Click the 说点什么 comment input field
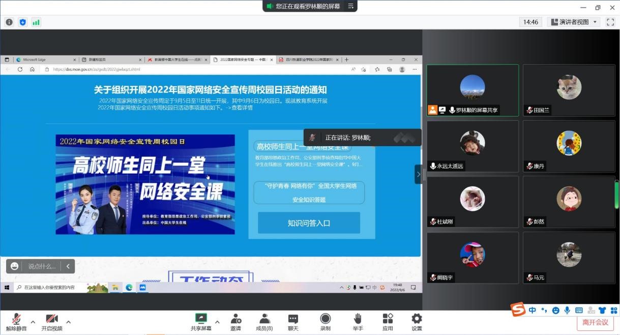This screenshot has width=620, height=335. click(42, 266)
